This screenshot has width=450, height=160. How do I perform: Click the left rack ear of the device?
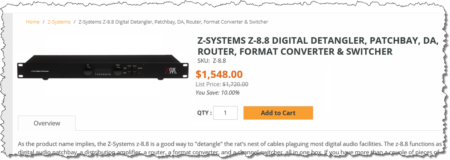point(20,70)
